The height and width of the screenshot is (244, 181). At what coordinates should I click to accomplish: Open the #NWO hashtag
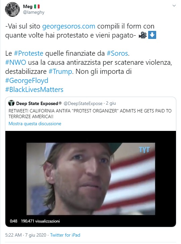coord(16,62)
